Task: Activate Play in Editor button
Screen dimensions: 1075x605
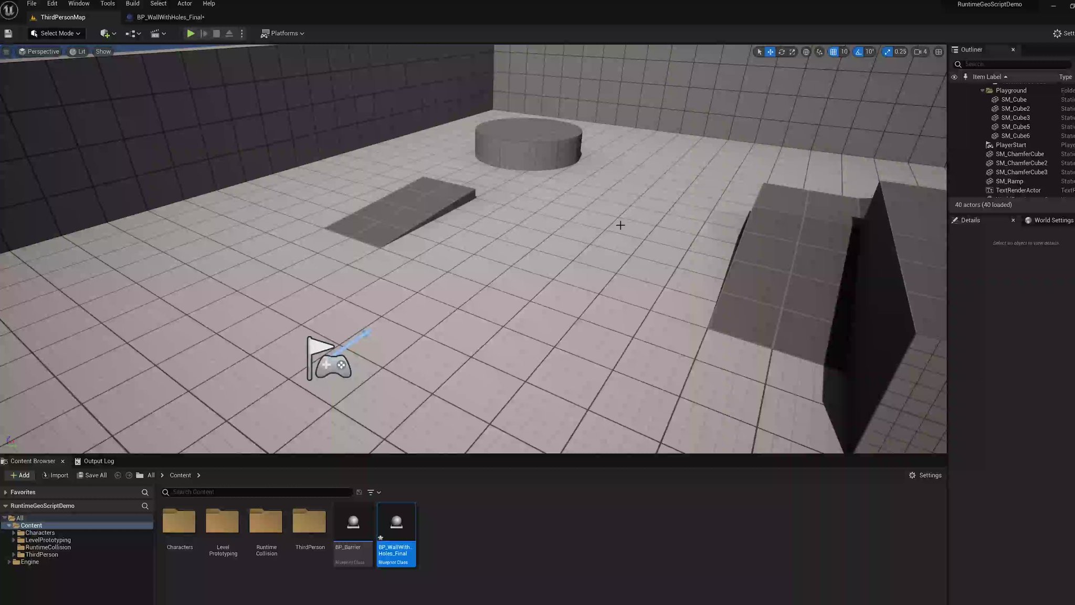Action: point(190,33)
